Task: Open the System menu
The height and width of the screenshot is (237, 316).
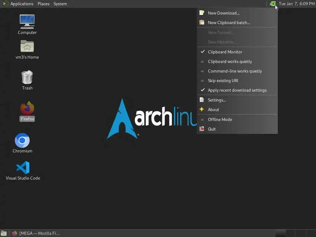Action: pyautogui.click(x=60, y=4)
